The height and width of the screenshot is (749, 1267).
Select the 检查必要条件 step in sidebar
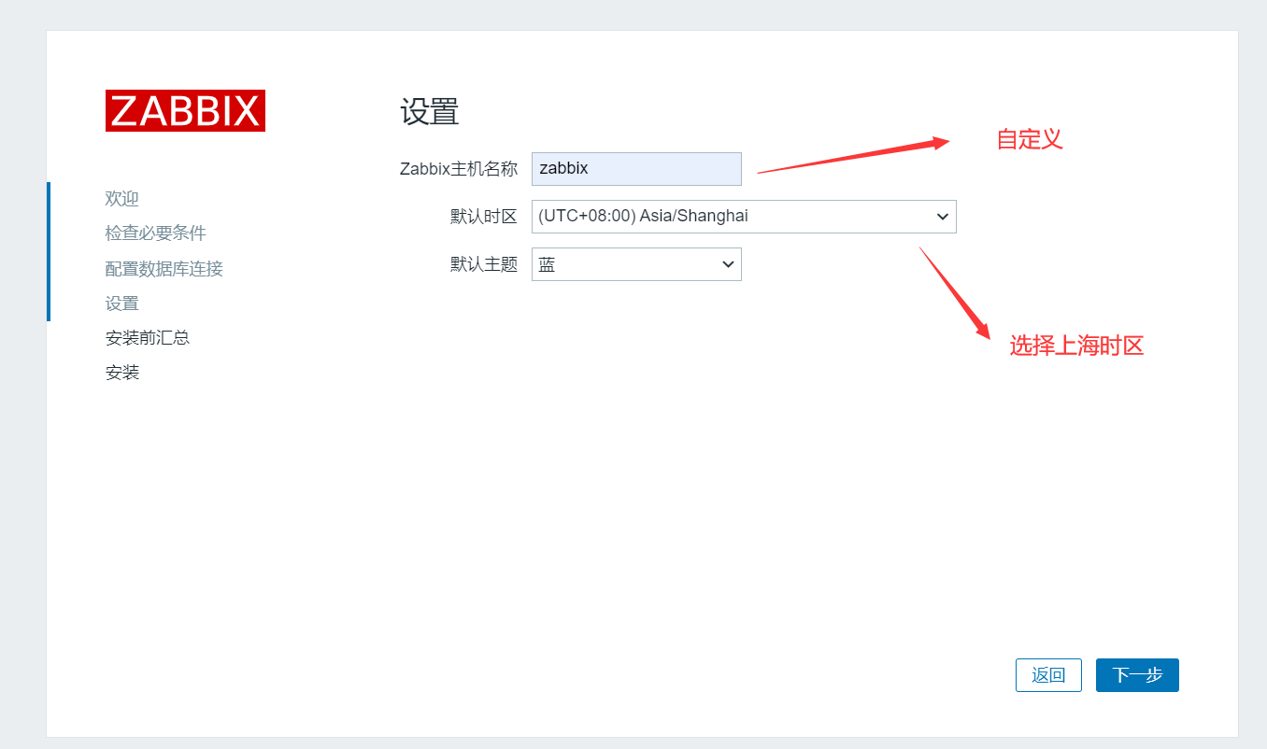point(156,233)
